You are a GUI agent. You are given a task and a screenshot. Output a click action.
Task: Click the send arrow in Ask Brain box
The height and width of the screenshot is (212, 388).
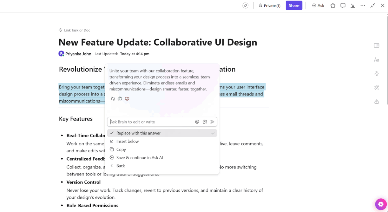pyautogui.click(x=213, y=122)
